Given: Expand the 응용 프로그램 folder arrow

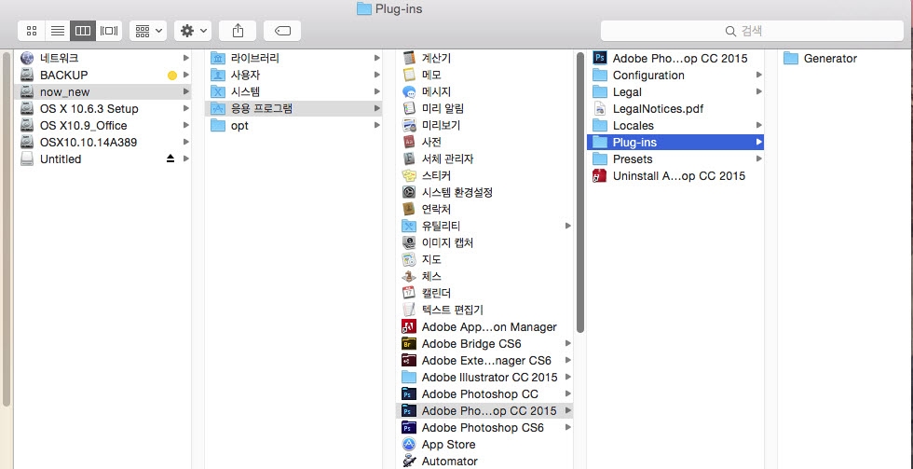Looking at the screenshot, I should pos(376,108).
